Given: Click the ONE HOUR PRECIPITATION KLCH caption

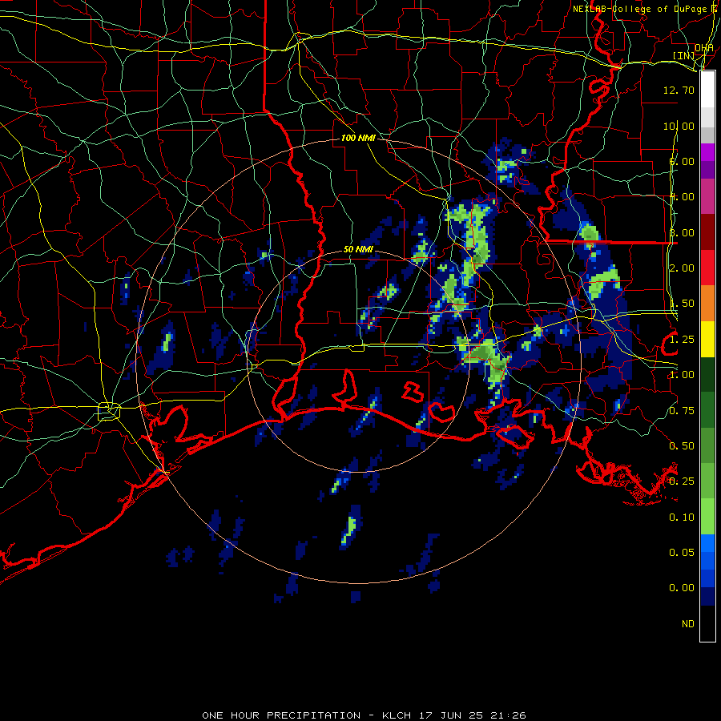Looking at the screenshot, I should pyautogui.click(x=364, y=715).
